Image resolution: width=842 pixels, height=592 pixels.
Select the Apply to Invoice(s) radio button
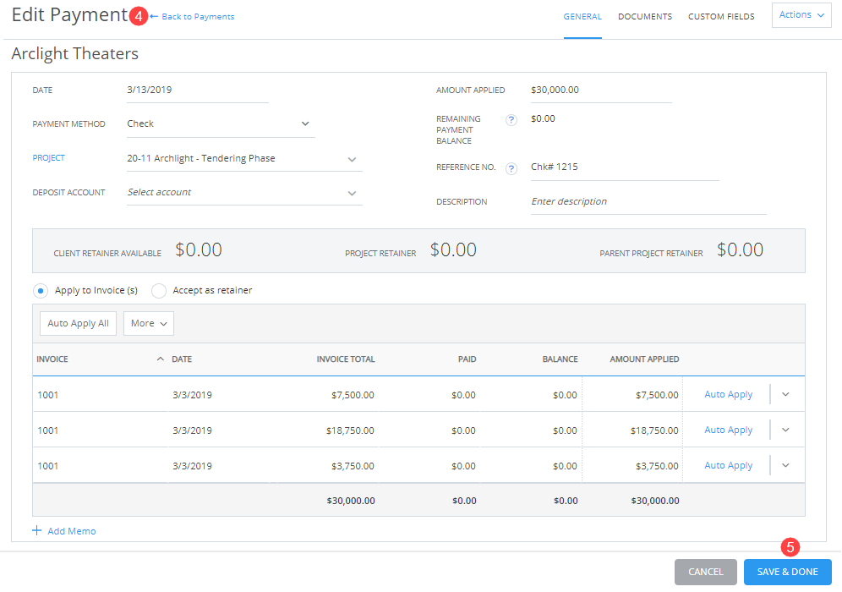[x=40, y=290]
